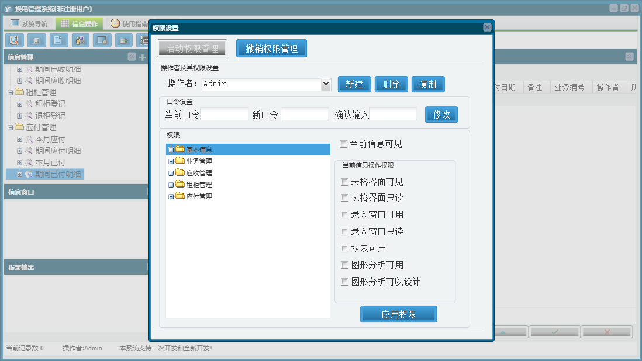
Task: Click the 撤销权限管理 button
Action: [271, 48]
